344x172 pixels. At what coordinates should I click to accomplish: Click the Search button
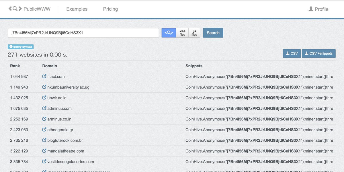(x=213, y=33)
